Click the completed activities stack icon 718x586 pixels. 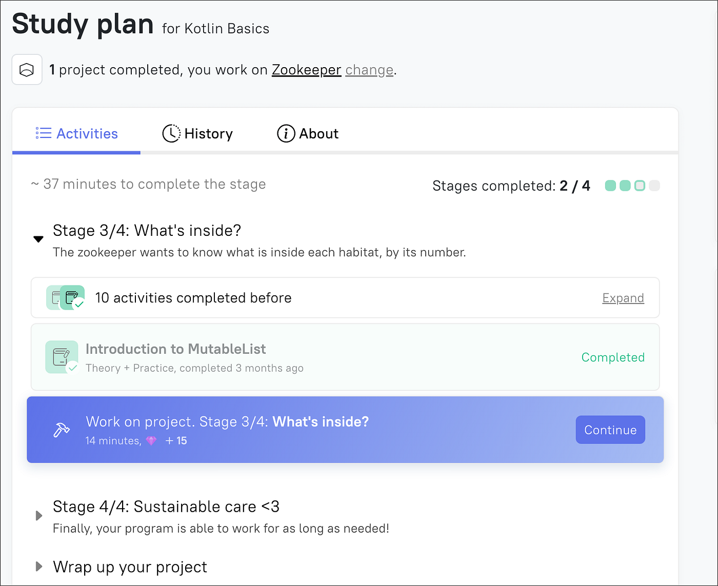[66, 298]
